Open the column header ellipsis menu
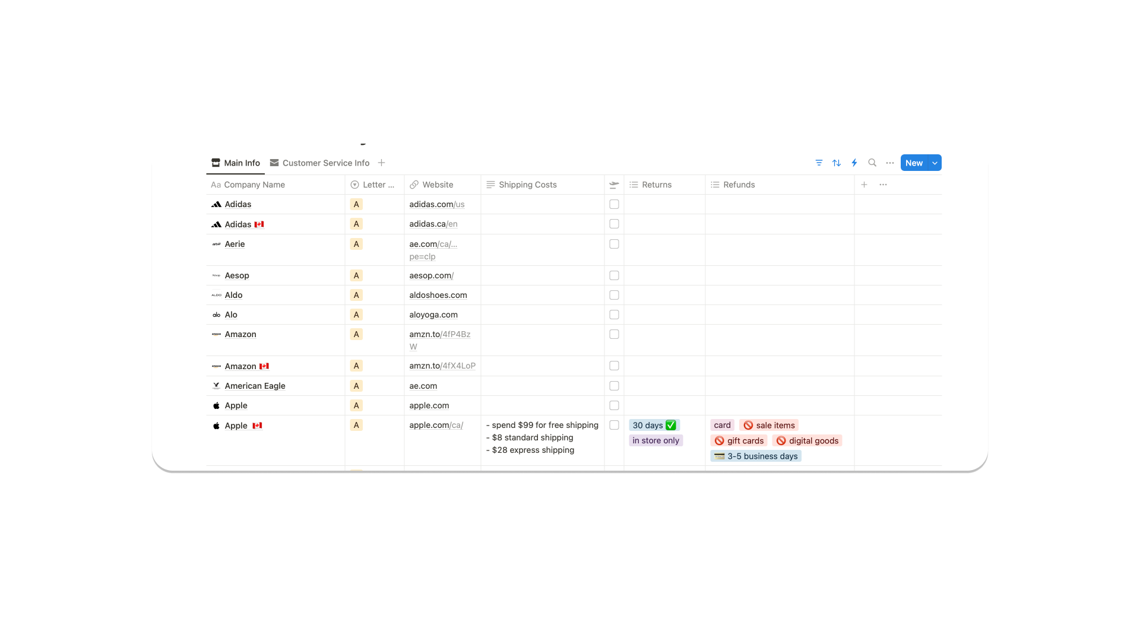 click(883, 185)
